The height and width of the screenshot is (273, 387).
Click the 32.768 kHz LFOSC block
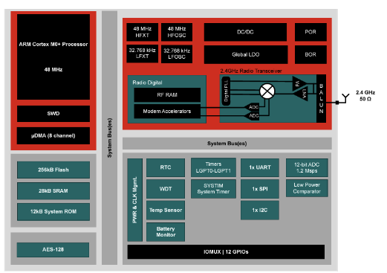pos(177,54)
